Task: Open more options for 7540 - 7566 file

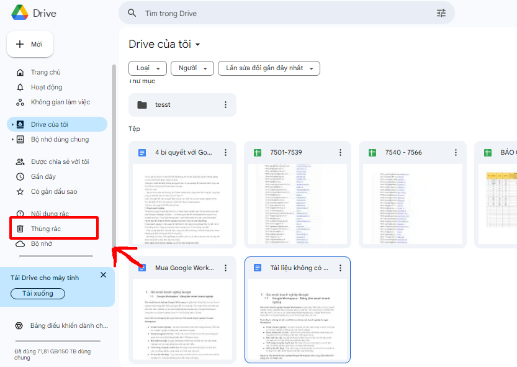Action: pyautogui.click(x=455, y=153)
